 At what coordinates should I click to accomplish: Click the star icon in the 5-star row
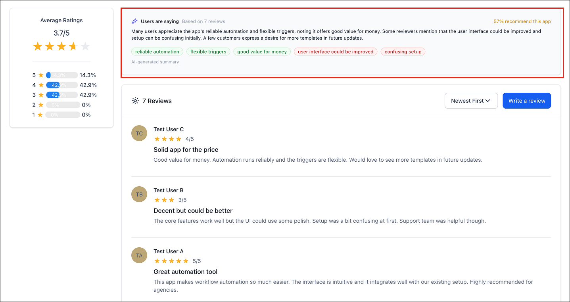(x=41, y=75)
